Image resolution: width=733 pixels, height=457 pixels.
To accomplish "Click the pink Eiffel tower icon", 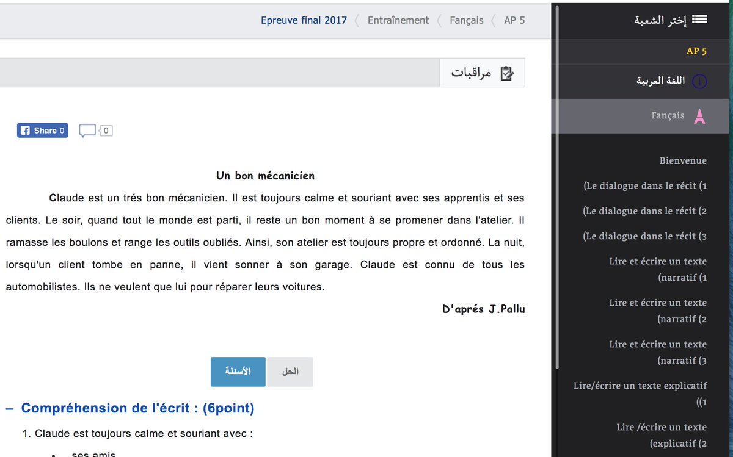I will (699, 116).
